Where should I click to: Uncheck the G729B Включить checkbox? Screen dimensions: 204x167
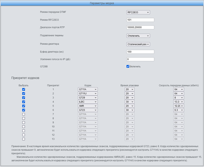(128, 66)
